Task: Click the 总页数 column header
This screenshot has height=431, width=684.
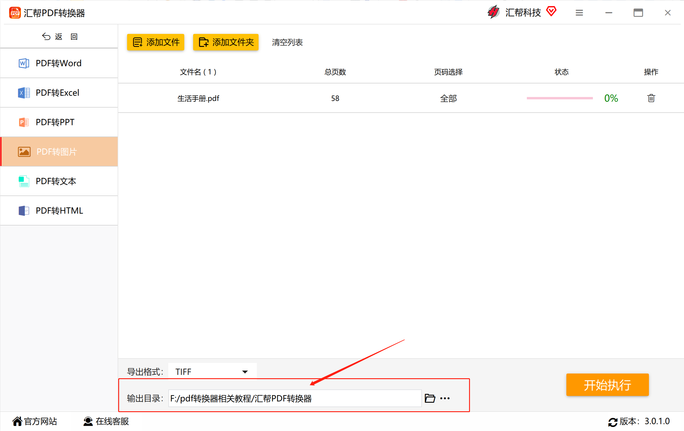Action: (335, 72)
